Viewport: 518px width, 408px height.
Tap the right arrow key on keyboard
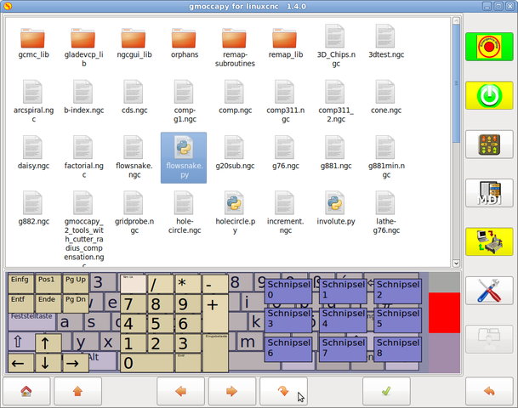click(76, 363)
